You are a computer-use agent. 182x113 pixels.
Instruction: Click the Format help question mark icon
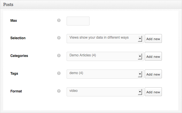59,91
